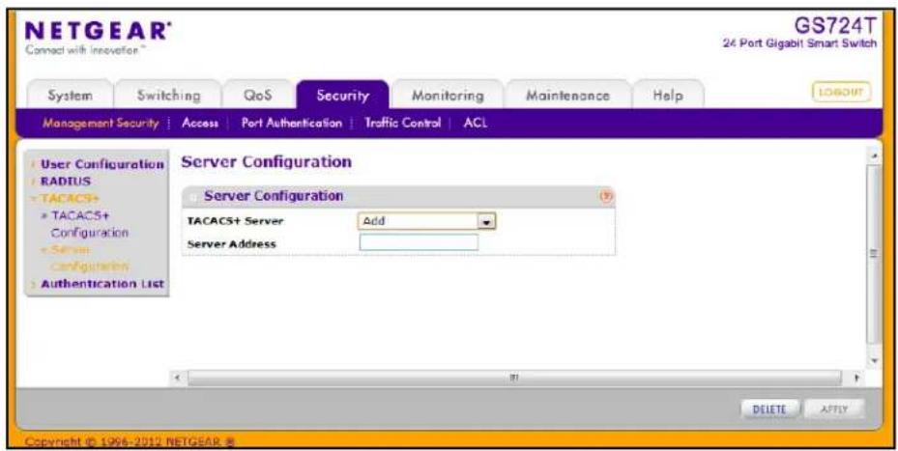Click the 'TACACS+ Server' label
Screen dimensions: 898x451
click(x=236, y=221)
